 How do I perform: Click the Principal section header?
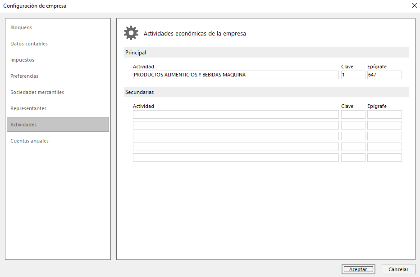(x=266, y=53)
